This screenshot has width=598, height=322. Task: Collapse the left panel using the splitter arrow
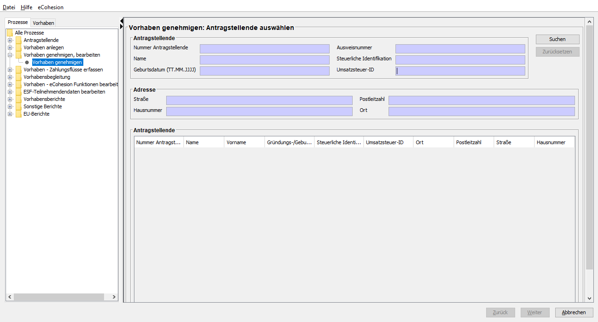pos(122,20)
